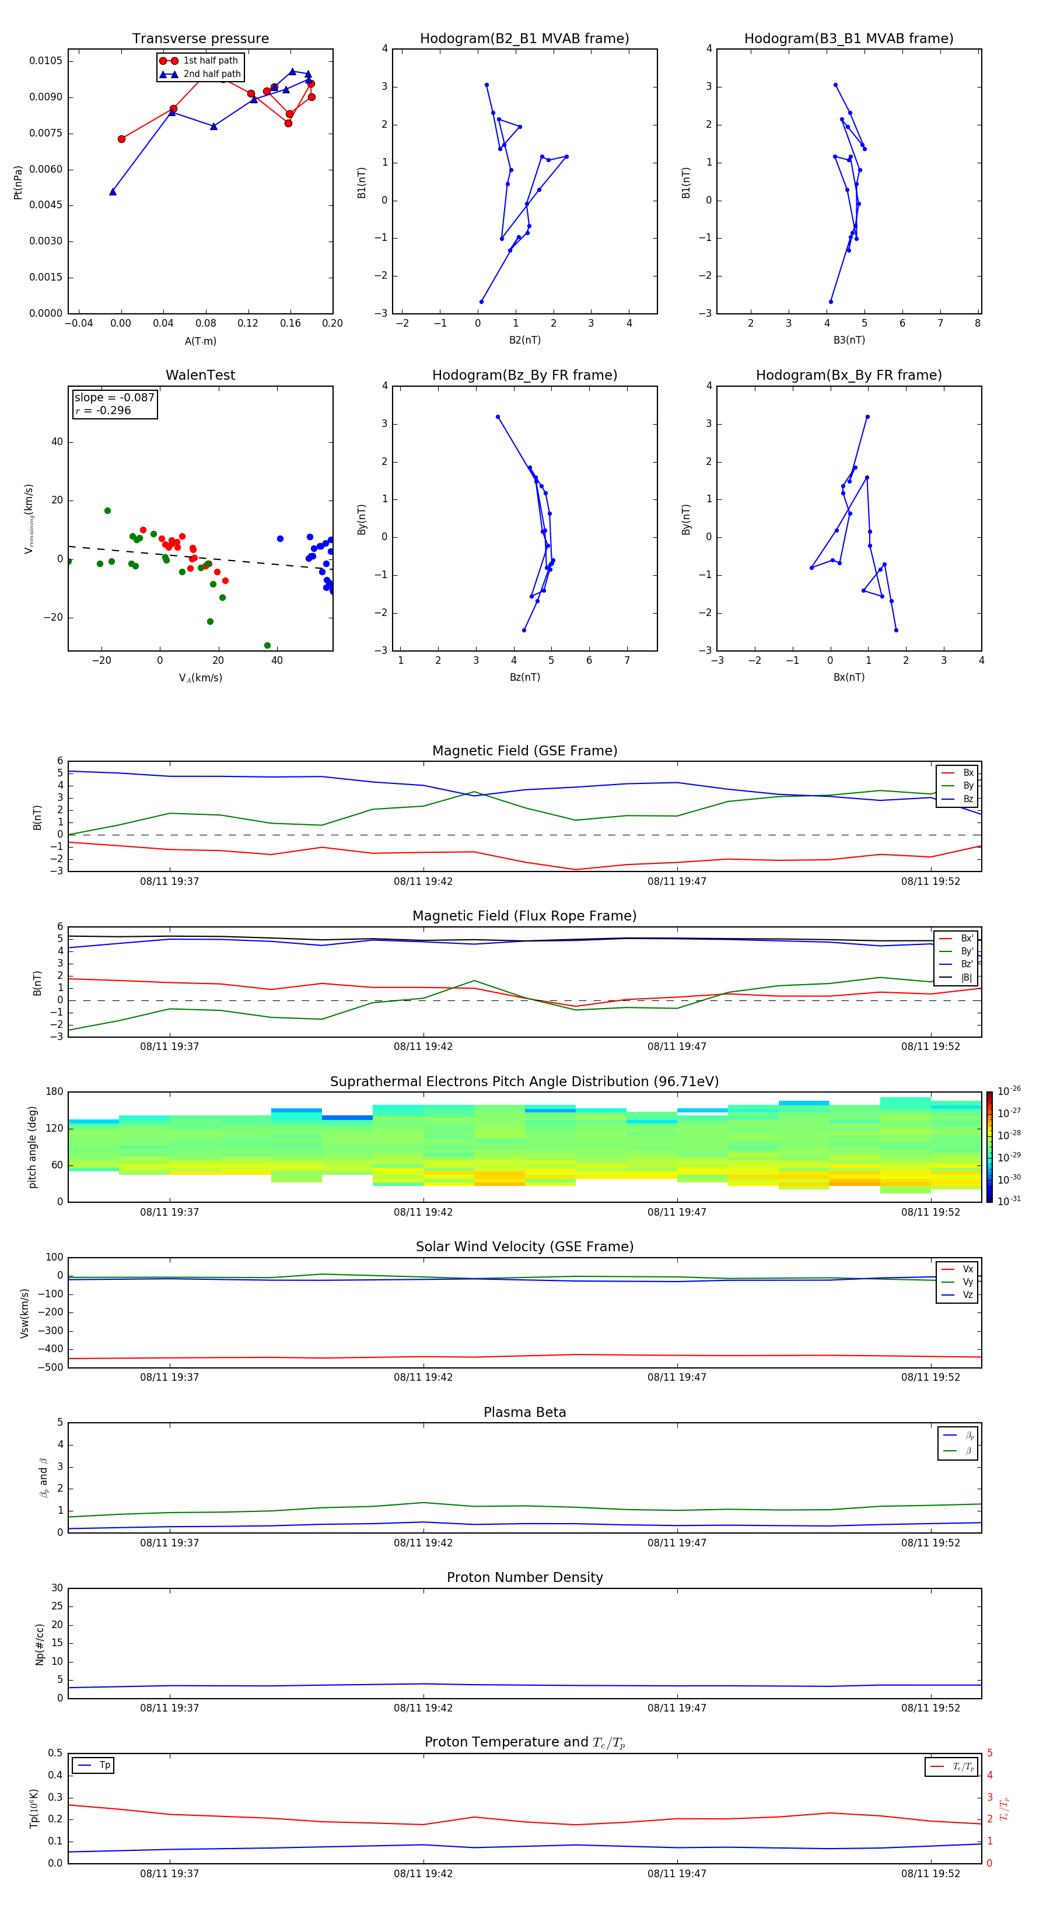Viewport: 1050px width, 1925px height.
Task: Click the 'By' entry in GSE legend
Action: click(958, 785)
